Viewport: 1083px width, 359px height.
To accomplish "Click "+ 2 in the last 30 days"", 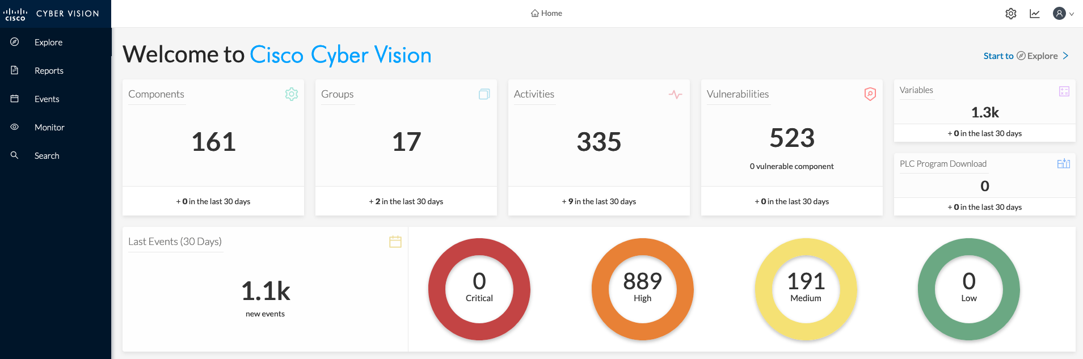I will (406, 201).
